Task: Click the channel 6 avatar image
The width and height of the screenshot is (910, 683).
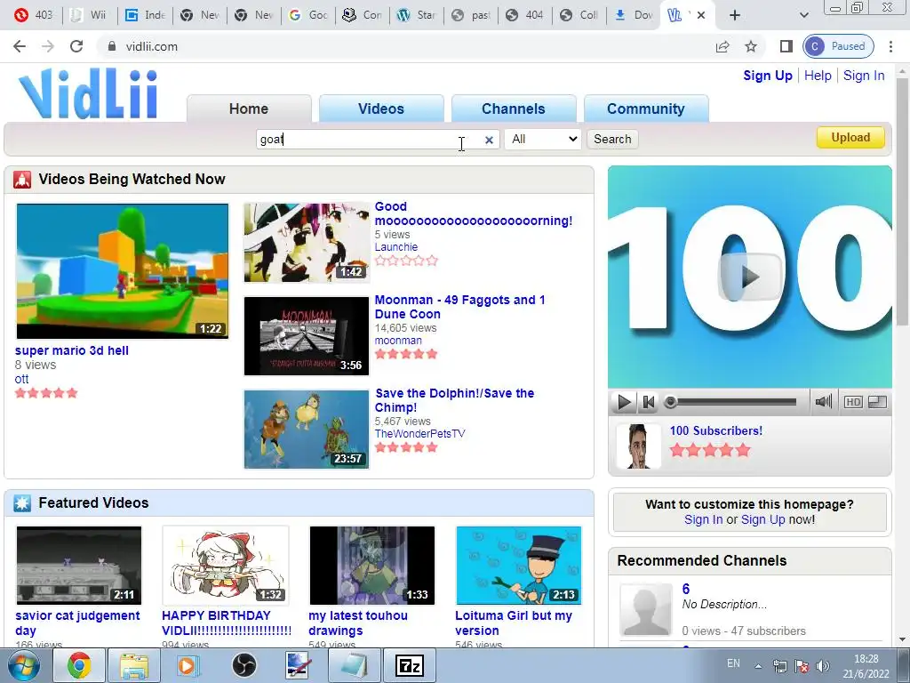Action: click(645, 610)
